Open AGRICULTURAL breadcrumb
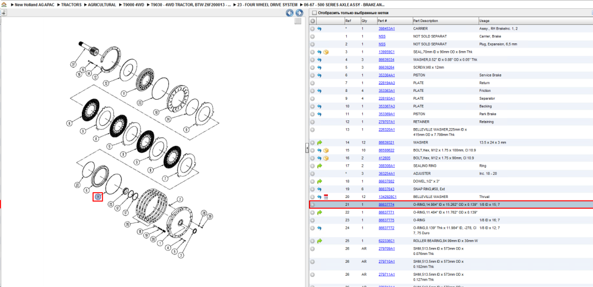Image resolution: width=593 pixels, height=287 pixels. (x=102, y=5)
